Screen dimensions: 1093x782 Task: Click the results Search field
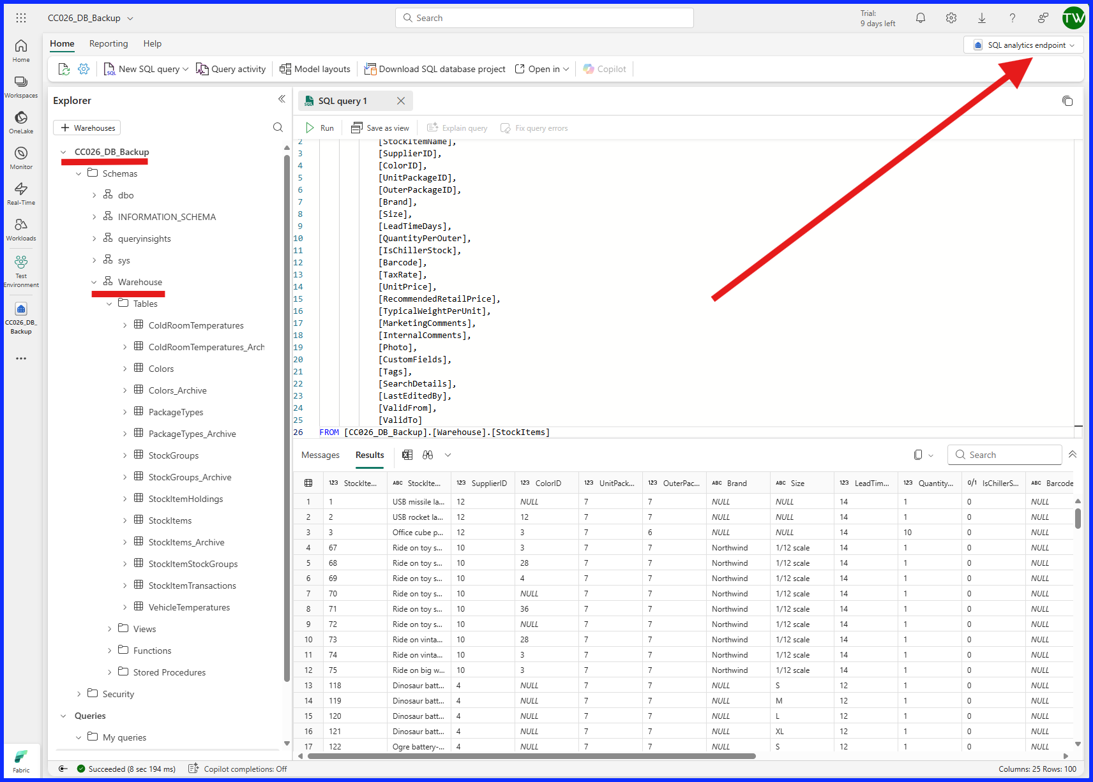click(x=1004, y=454)
